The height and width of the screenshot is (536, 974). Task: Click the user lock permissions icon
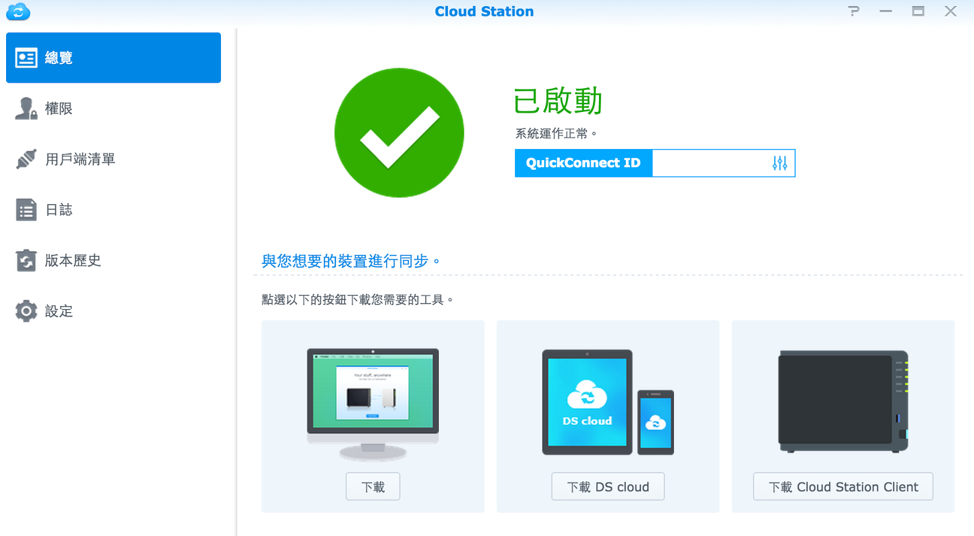(x=26, y=108)
